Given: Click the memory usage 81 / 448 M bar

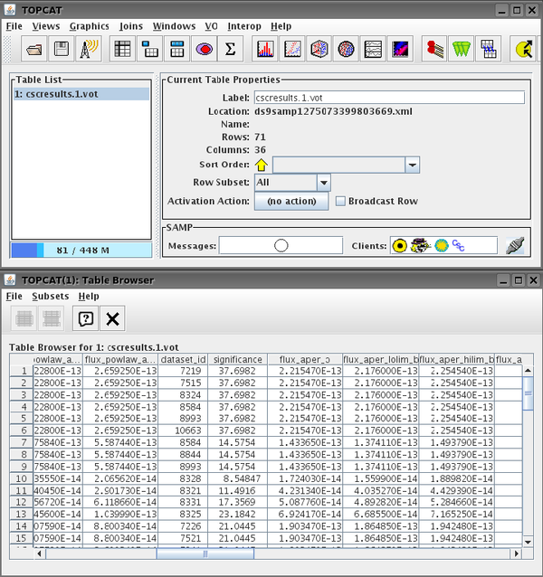Looking at the screenshot, I should (x=81, y=251).
